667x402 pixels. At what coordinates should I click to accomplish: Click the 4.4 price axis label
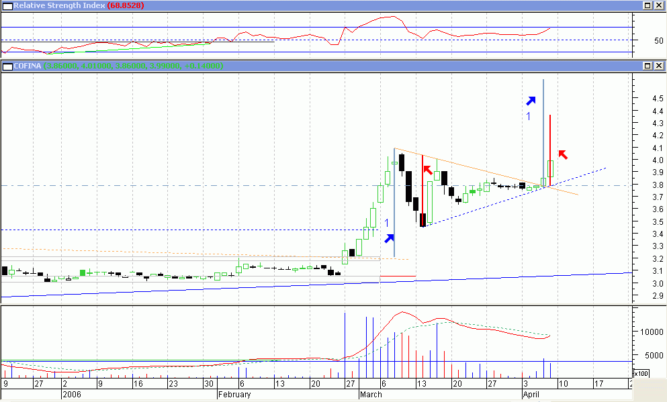pos(658,111)
